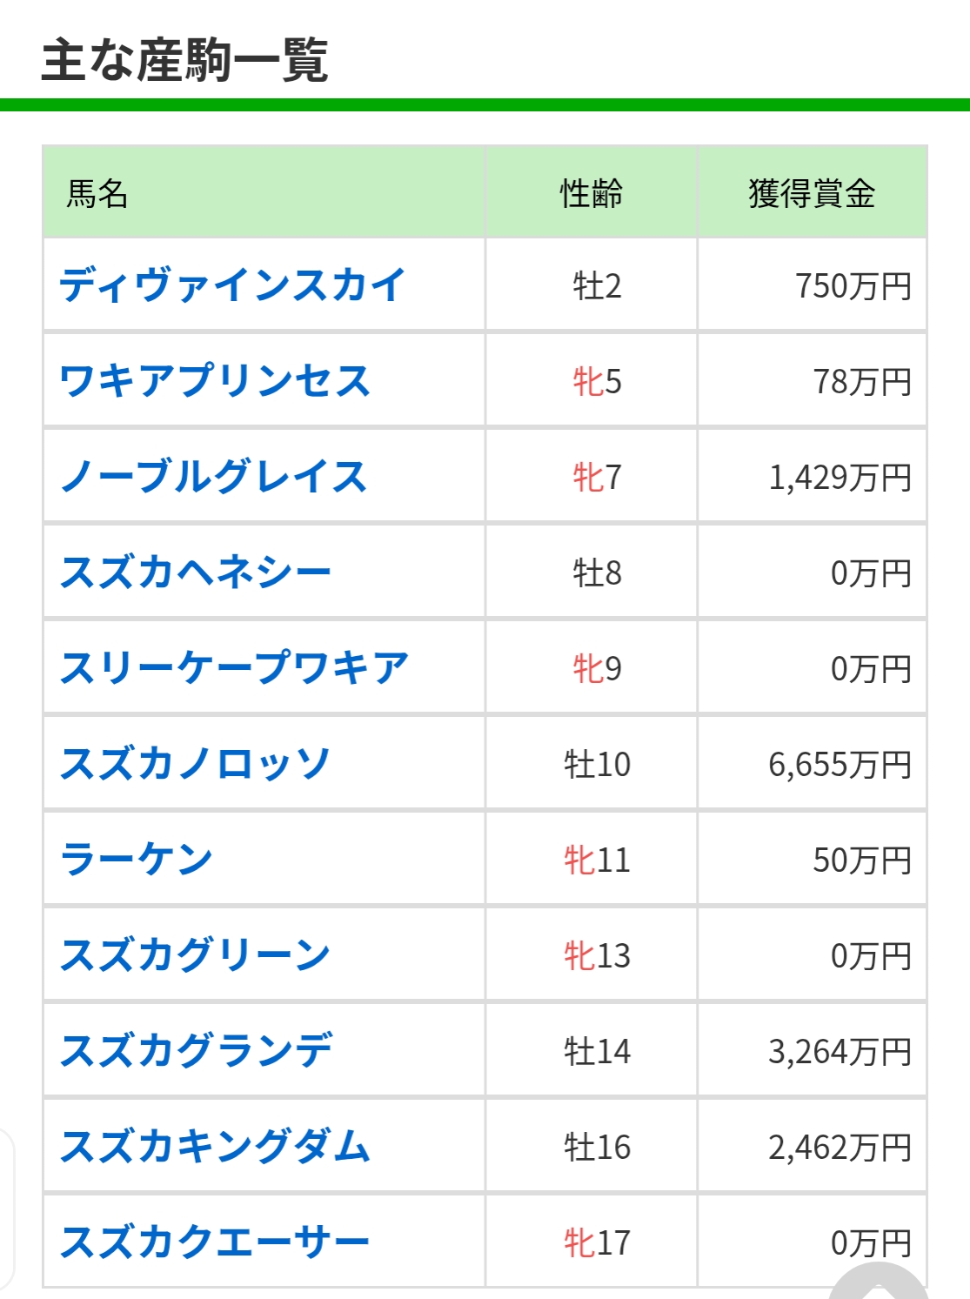
Task: Open the ディヴァインスカイ horse link
Action: click(232, 285)
